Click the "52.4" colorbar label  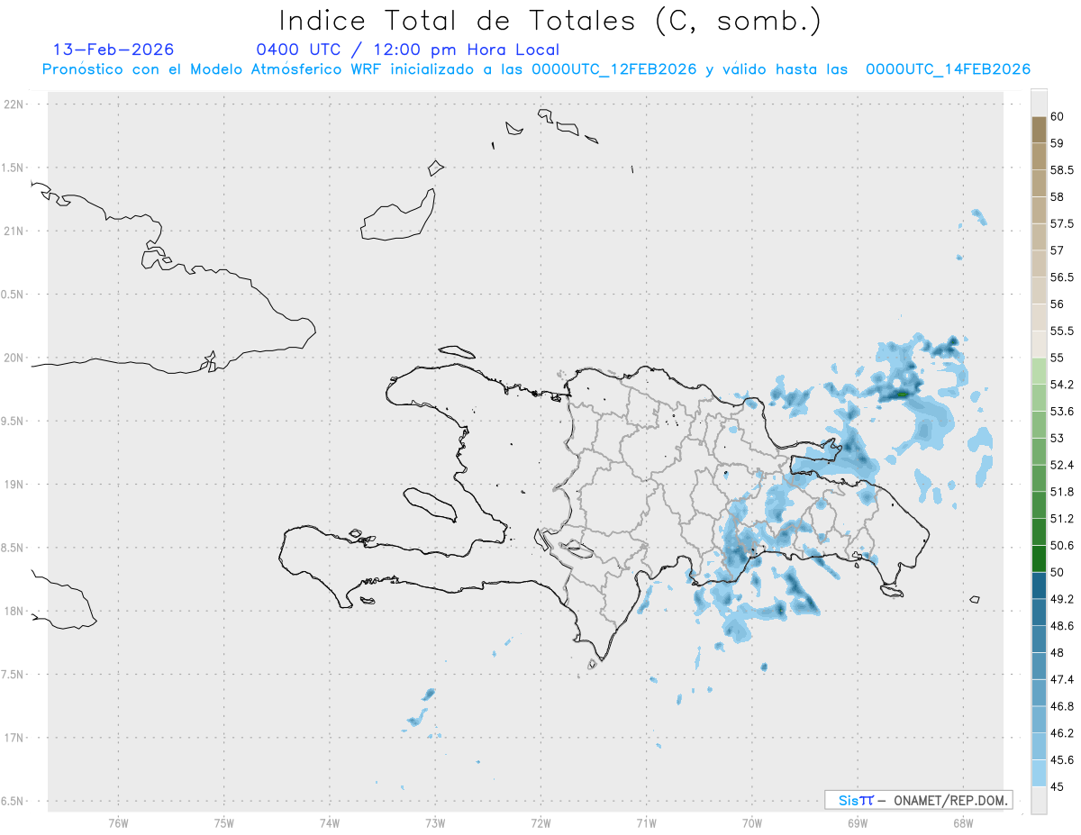(x=1061, y=465)
